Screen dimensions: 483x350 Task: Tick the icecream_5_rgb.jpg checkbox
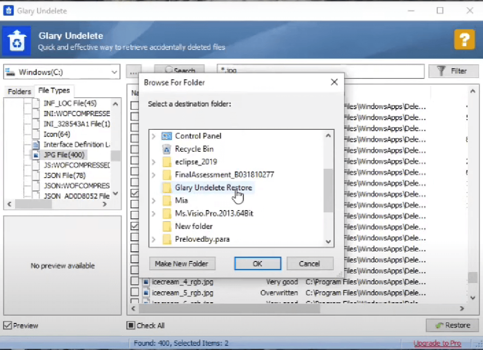click(x=134, y=292)
